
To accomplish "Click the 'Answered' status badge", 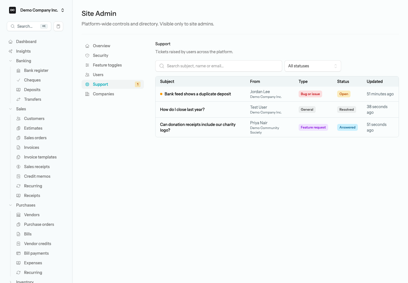I will click(347, 127).
